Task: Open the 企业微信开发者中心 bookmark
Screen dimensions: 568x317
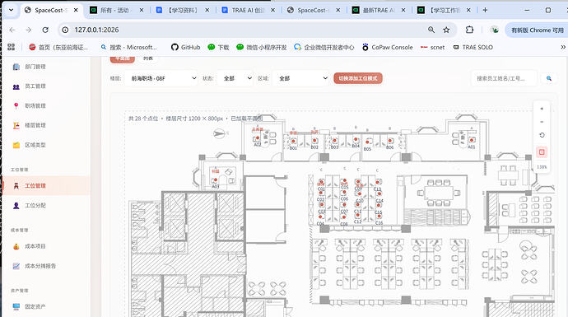Action: coord(324,47)
